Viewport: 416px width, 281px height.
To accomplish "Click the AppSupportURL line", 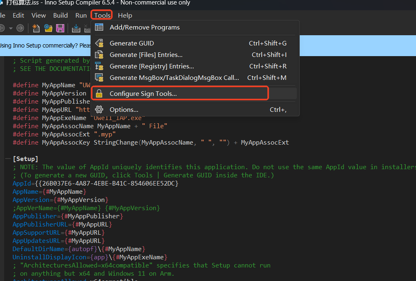I will [x=59, y=233].
